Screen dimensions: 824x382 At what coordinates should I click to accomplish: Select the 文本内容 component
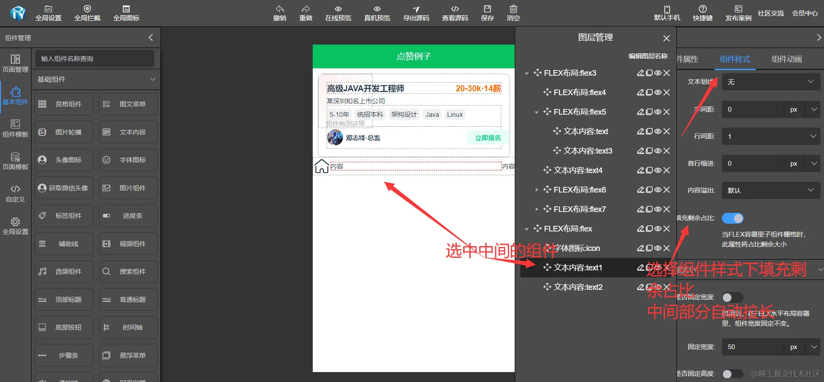(x=128, y=132)
